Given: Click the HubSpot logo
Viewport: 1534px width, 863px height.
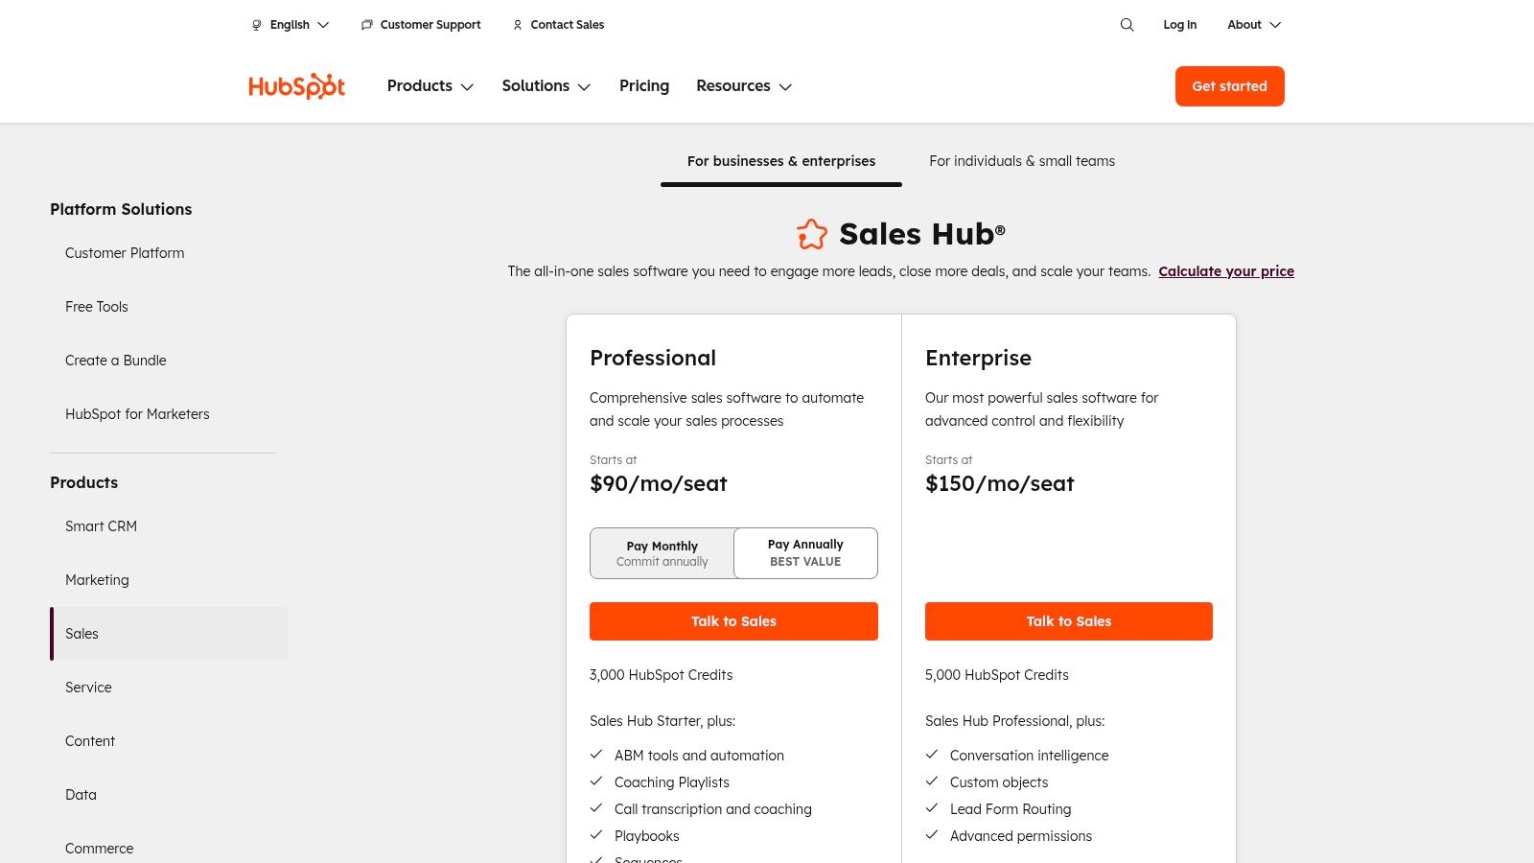Looking at the screenshot, I should point(296,86).
